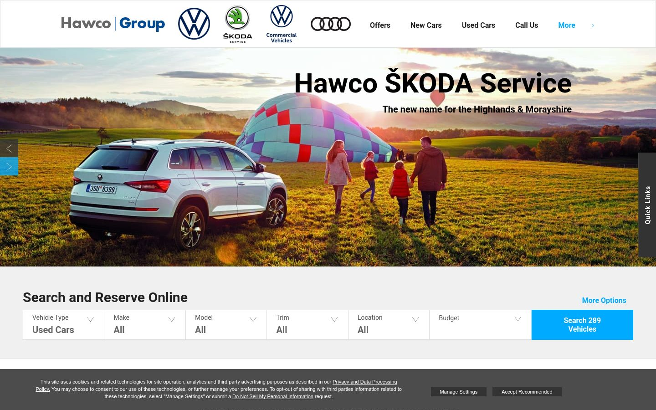
Task: Show previous hero slide arrow
Action: click(9, 149)
